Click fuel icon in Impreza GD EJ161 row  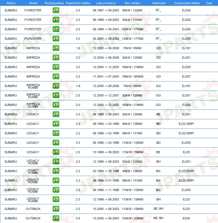(x=56, y=48)
